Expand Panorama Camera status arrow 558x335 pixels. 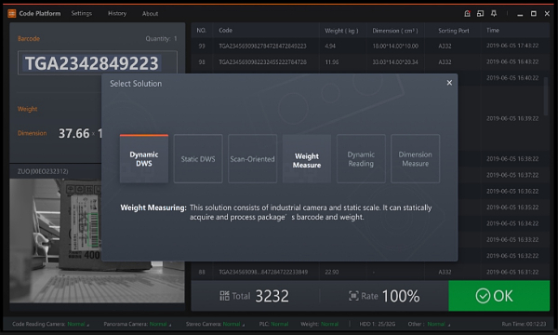click(x=170, y=325)
